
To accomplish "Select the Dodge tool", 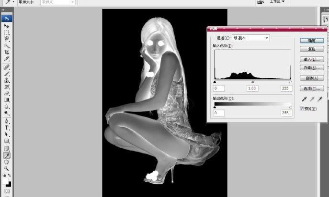I will point(6,113).
